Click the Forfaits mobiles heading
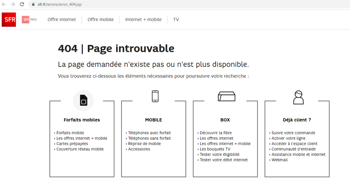The width and height of the screenshot is (350, 184). [82, 120]
